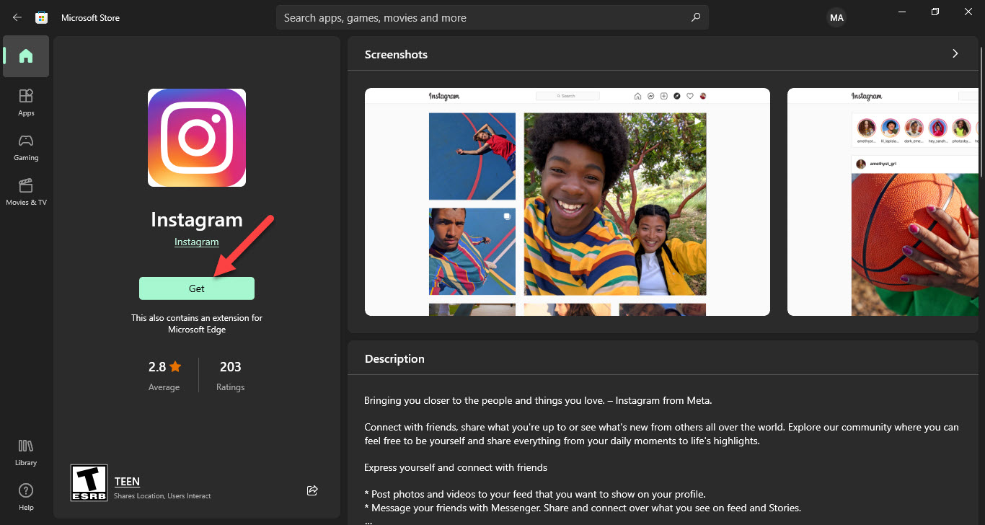Open the Instagram publisher link
The image size is (985, 525).
tap(196, 242)
